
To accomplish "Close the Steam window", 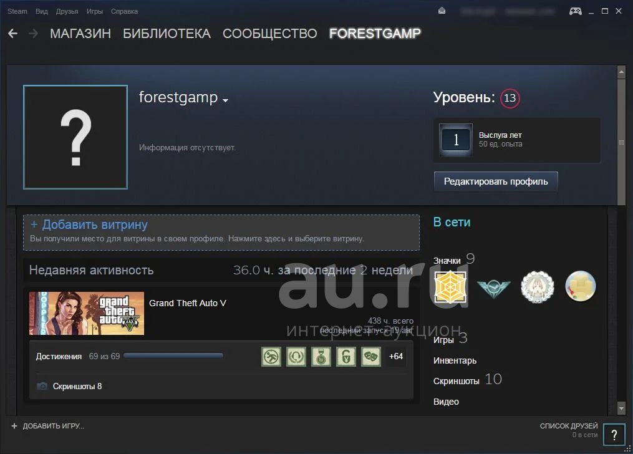I will pyautogui.click(x=619, y=11).
